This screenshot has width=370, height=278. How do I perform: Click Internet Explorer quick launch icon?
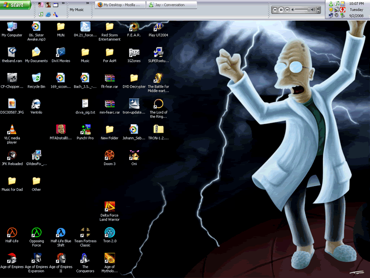coord(48,14)
